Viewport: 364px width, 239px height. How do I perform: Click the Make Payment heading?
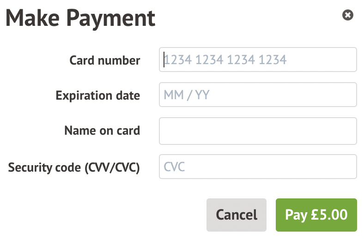click(x=80, y=18)
